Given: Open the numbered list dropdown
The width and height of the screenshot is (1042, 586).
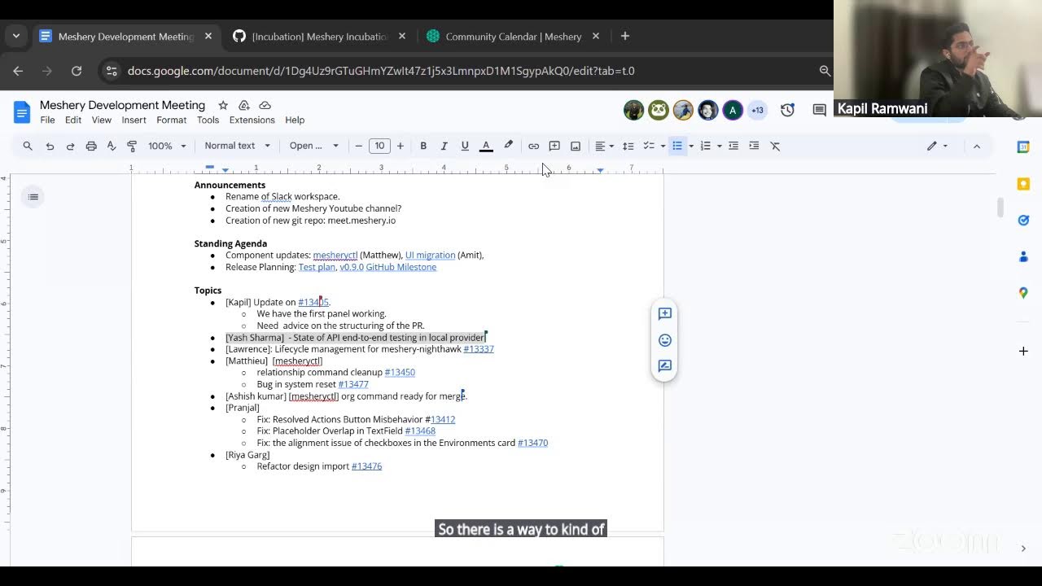Looking at the screenshot, I should point(719,146).
